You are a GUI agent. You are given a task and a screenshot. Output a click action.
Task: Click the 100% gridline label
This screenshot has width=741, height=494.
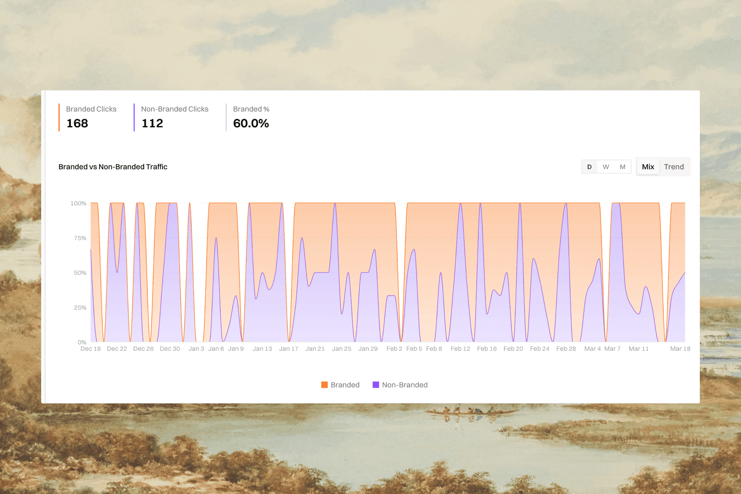(x=79, y=203)
